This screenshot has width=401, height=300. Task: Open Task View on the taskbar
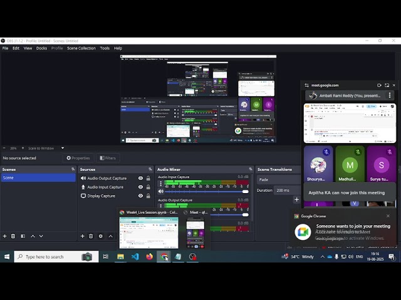(x=106, y=257)
